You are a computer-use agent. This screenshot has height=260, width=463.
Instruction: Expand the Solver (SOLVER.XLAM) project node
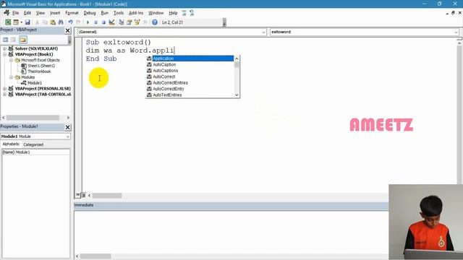tap(4, 48)
